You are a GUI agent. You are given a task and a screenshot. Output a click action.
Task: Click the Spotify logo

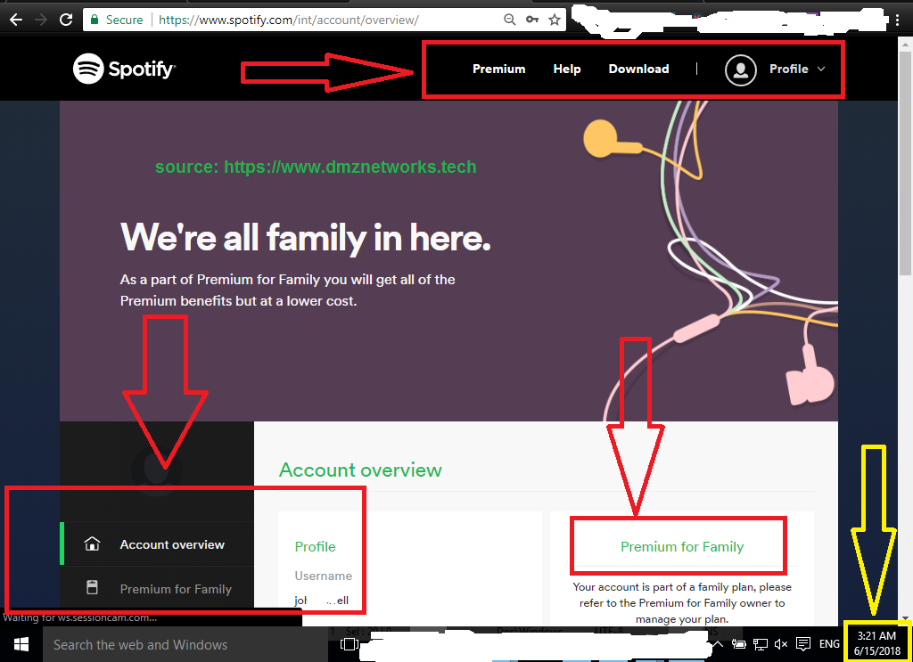coord(124,69)
